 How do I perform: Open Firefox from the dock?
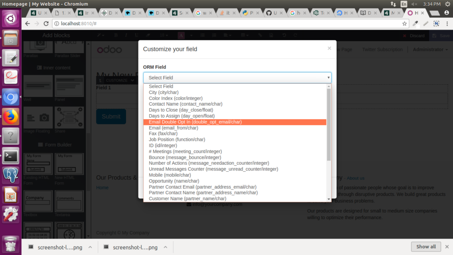click(x=10, y=117)
